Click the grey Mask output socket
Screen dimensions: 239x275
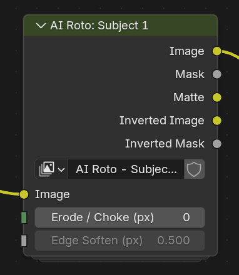point(217,74)
